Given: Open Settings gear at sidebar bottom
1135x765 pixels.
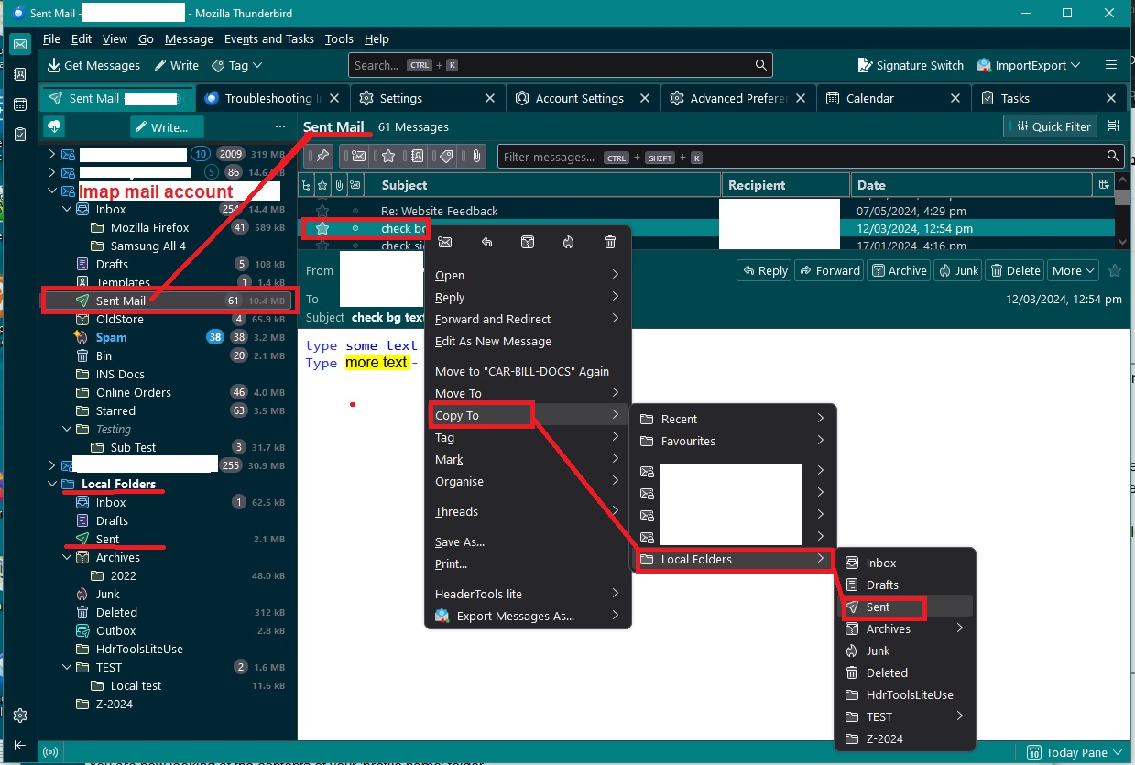Looking at the screenshot, I should [19, 716].
